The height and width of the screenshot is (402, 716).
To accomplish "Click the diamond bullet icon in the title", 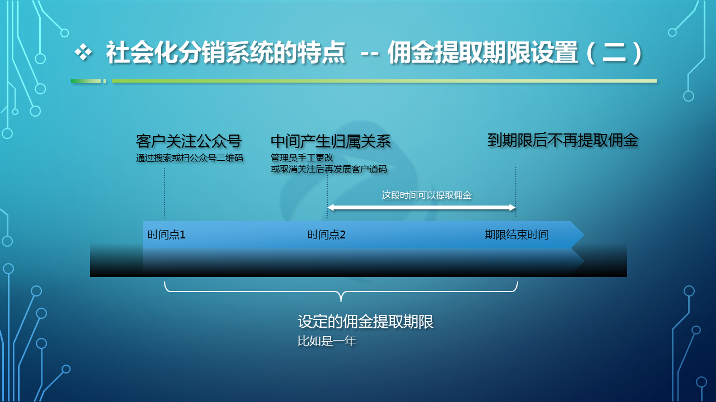I will point(83,53).
